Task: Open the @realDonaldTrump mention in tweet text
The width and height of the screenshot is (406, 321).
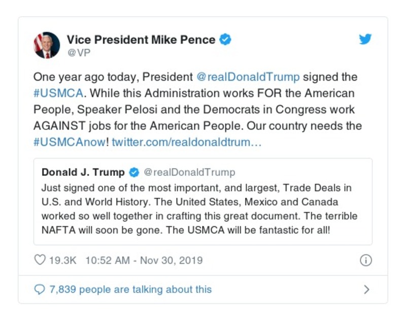Action: pos(248,77)
